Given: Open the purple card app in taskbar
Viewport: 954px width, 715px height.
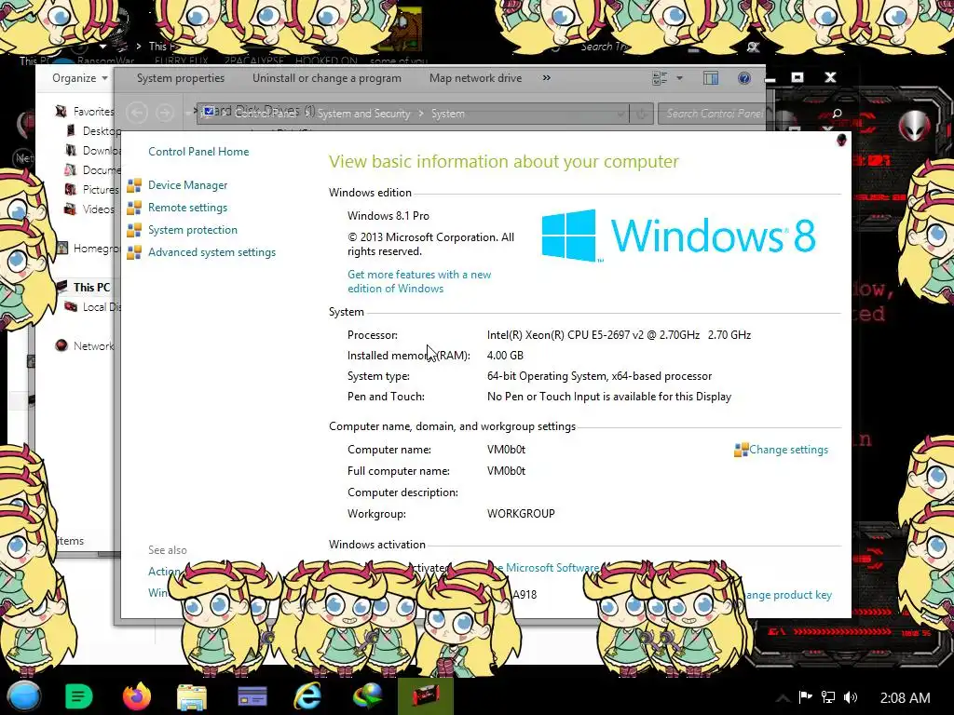Looking at the screenshot, I should (252, 696).
